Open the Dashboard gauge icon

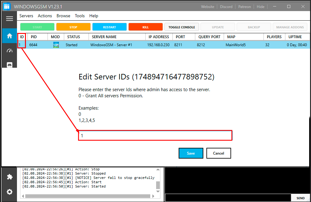[x=10, y=51]
